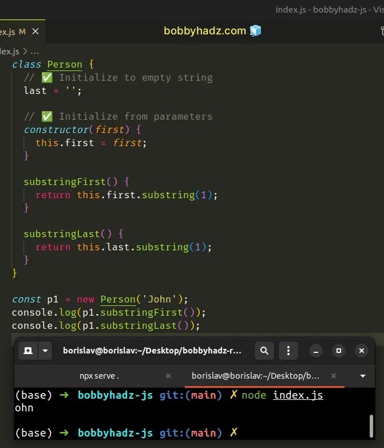Click the terminal window title text

tap(152, 351)
